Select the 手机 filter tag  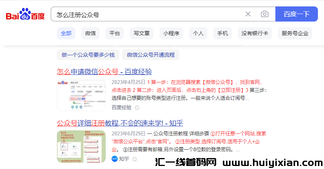tap(223, 33)
